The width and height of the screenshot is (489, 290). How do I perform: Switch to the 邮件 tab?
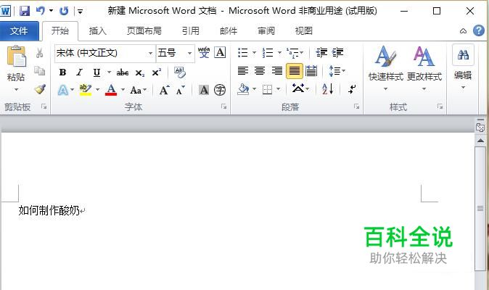[229, 31]
